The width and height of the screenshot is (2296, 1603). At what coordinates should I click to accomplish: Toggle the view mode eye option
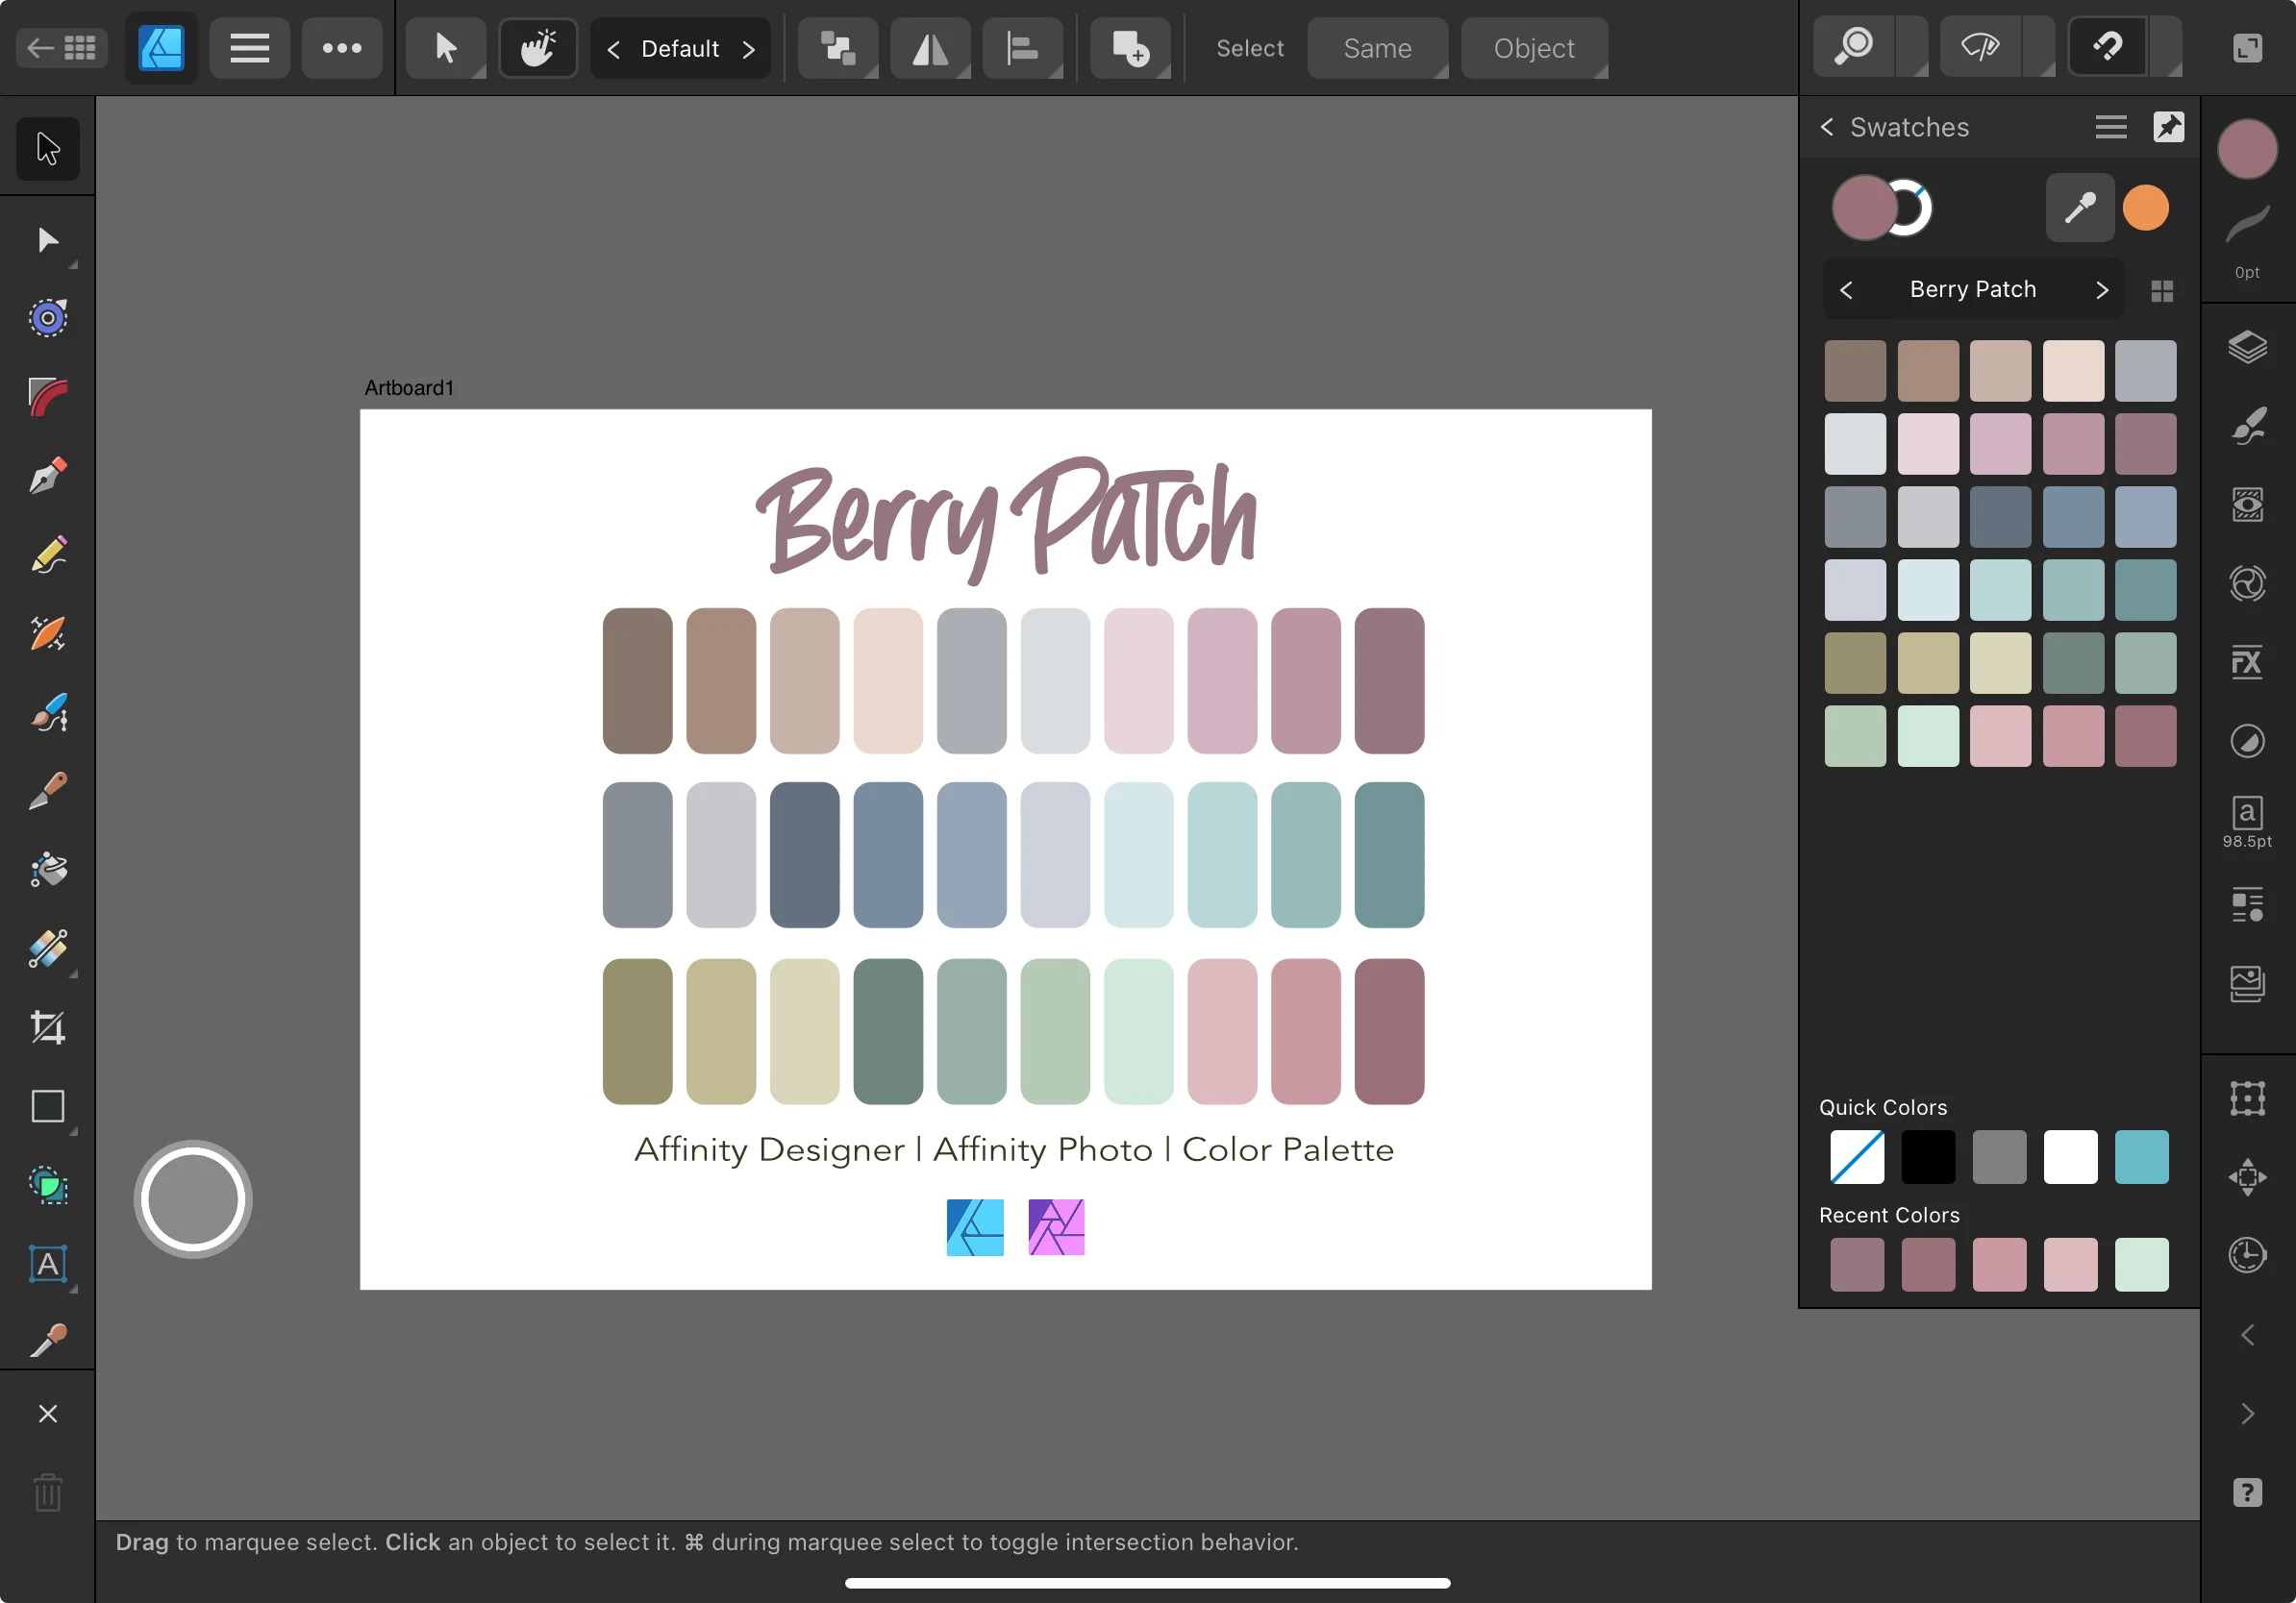pos(1979,47)
